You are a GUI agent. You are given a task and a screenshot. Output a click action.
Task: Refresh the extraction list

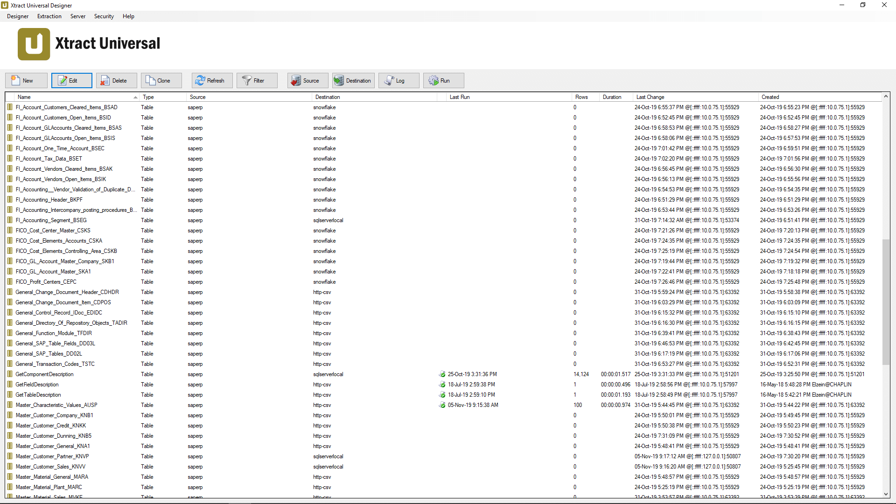tap(212, 80)
